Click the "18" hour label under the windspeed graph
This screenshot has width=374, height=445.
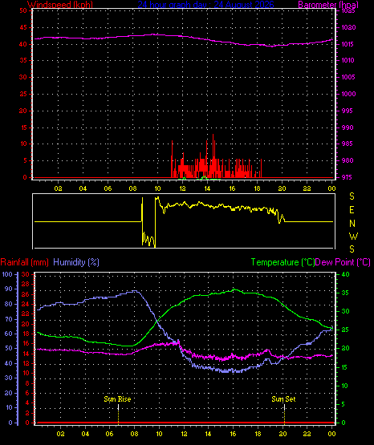pos(257,188)
